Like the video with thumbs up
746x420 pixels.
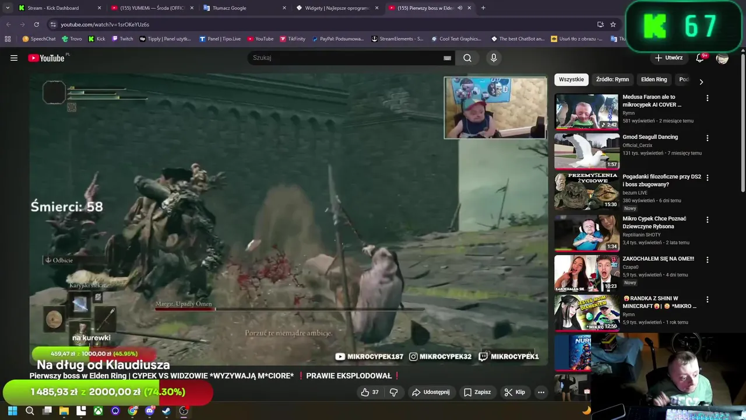370,392
